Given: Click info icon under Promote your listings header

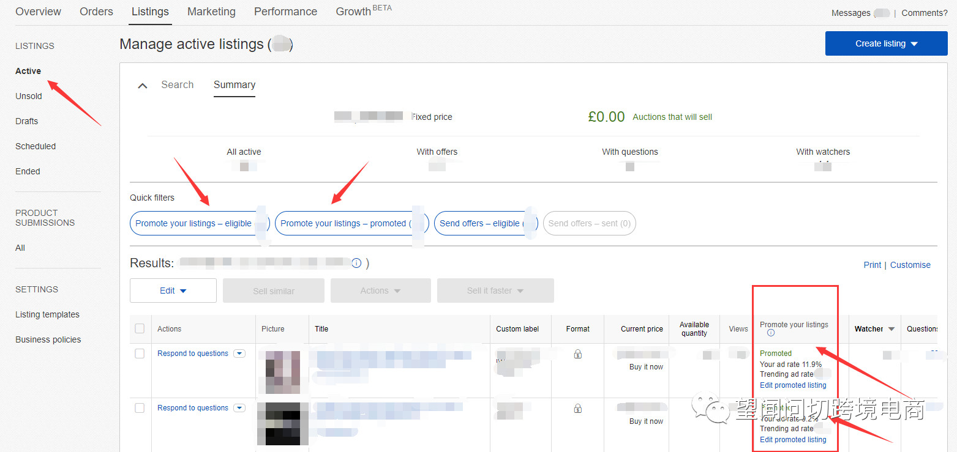Looking at the screenshot, I should 771,333.
